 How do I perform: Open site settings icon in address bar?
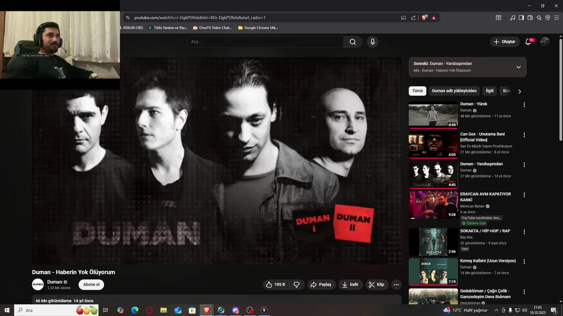[x=128, y=18]
